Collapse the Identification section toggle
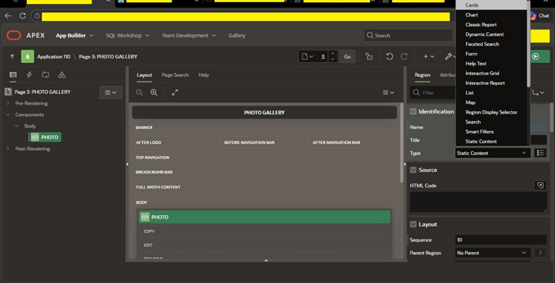The image size is (555, 283). pos(413,112)
